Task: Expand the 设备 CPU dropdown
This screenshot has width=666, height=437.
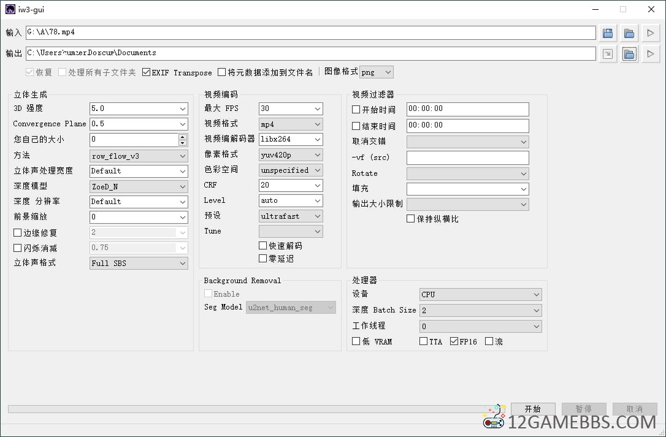Action: point(480,295)
